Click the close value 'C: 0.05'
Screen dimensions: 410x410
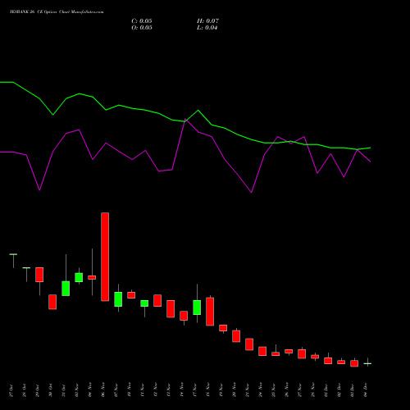pos(142,21)
